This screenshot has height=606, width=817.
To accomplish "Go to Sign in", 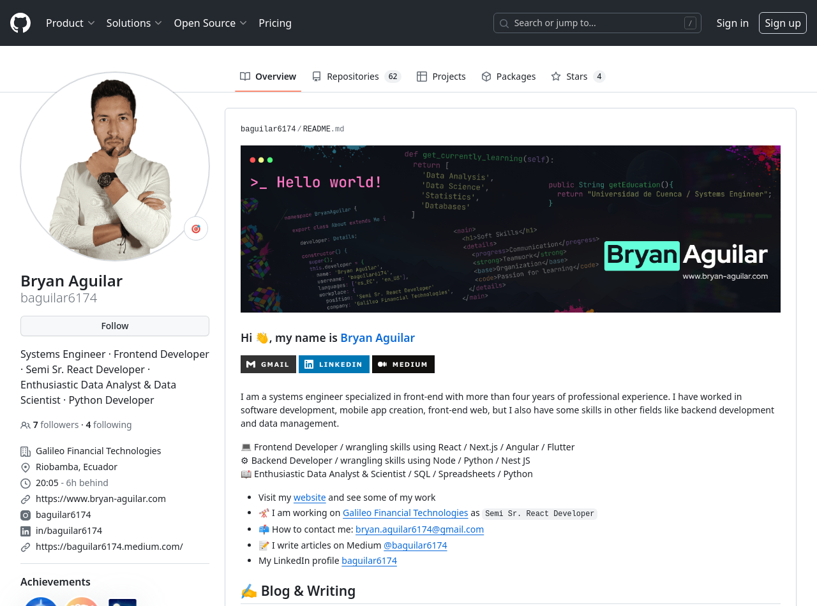I will click(733, 23).
